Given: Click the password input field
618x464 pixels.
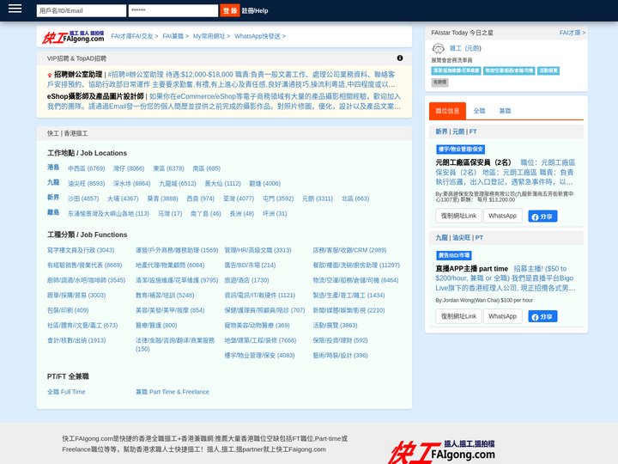Looking at the screenshot, I should pos(173,10).
